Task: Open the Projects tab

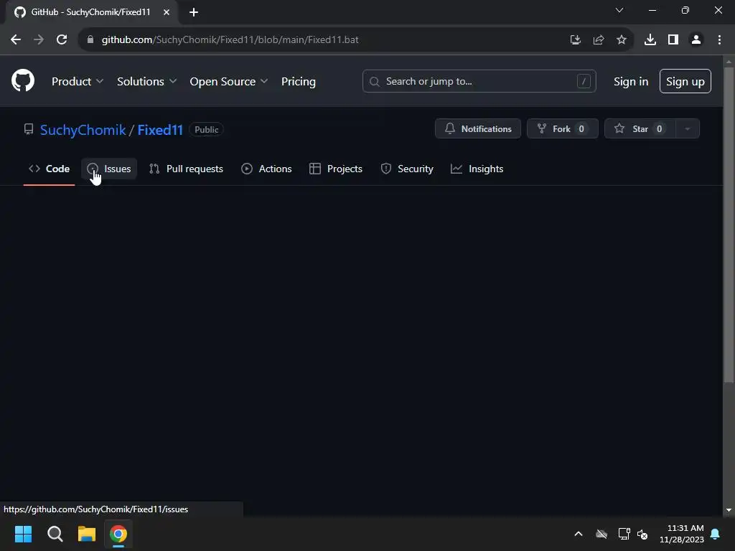Action: [336, 169]
